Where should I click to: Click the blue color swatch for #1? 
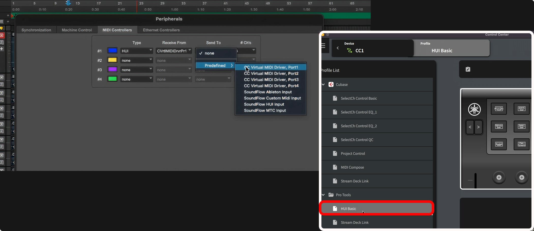pyautogui.click(x=112, y=50)
